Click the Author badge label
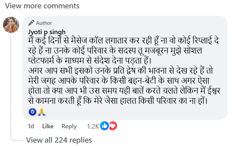Screen dimensions: 247x146 pos(44,23)
